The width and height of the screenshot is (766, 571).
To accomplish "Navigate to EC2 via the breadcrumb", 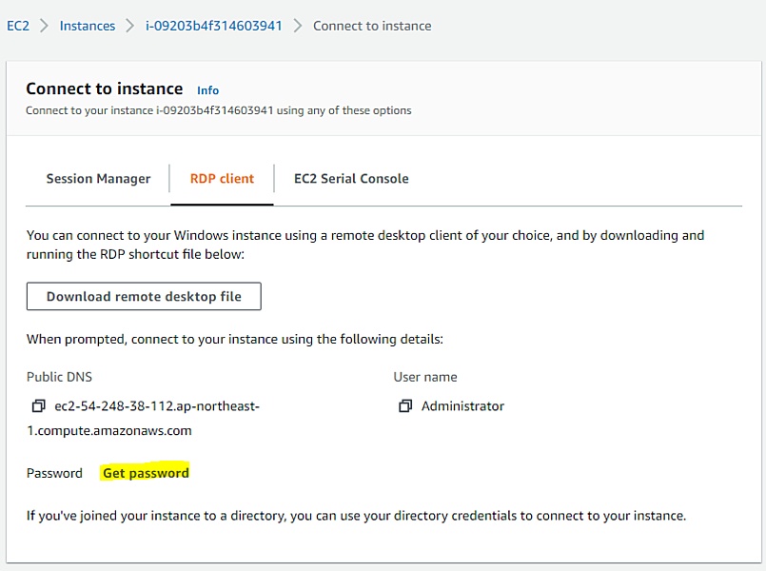I will [x=18, y=26].
